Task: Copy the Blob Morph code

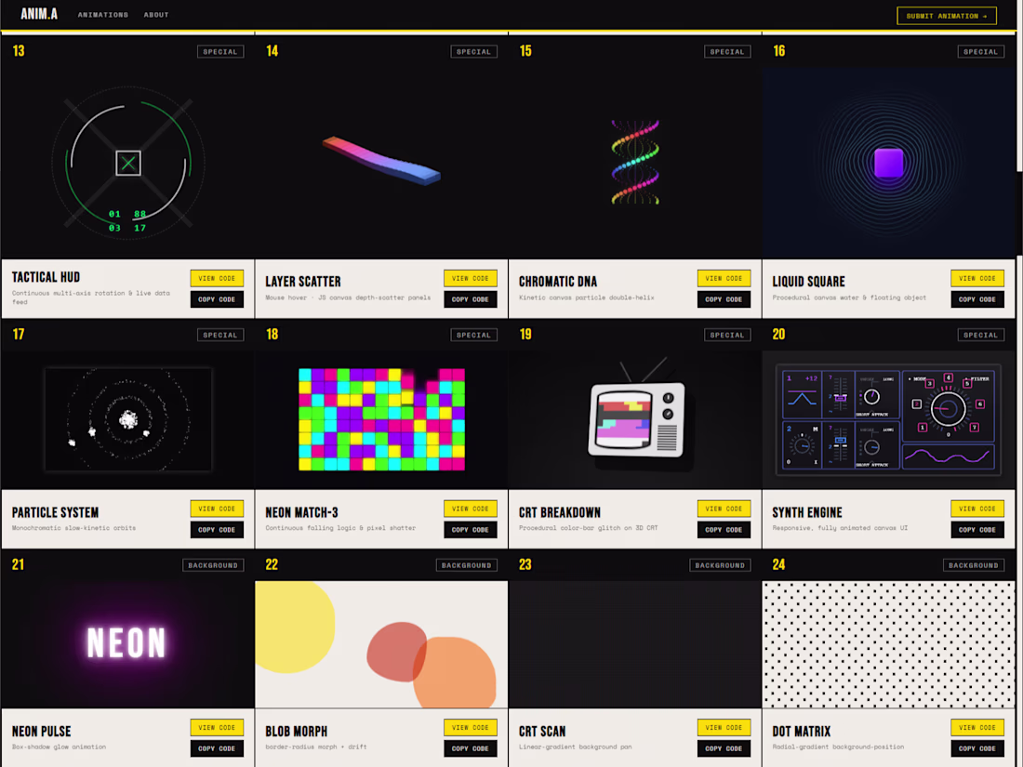Action: click(471, 748)
